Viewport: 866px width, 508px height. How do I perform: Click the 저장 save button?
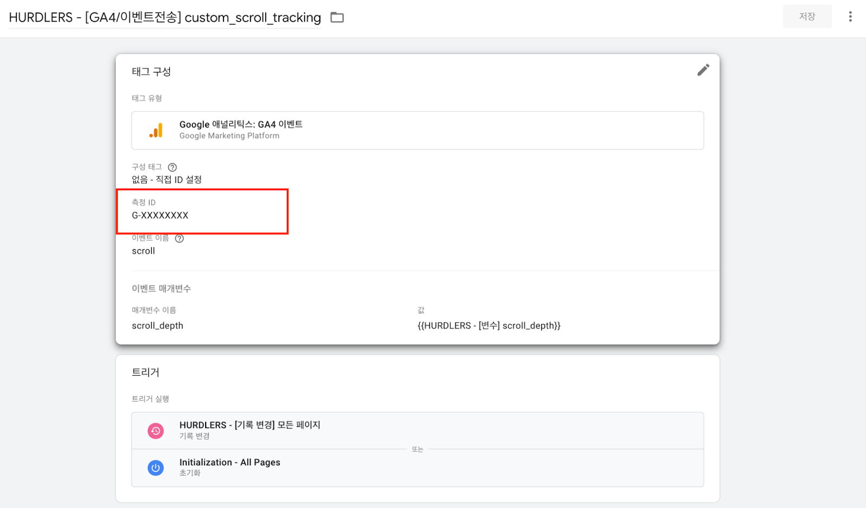807,17
